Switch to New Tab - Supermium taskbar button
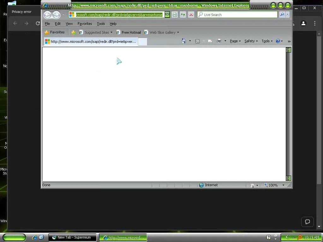The image size is (323, 242). 72,238
